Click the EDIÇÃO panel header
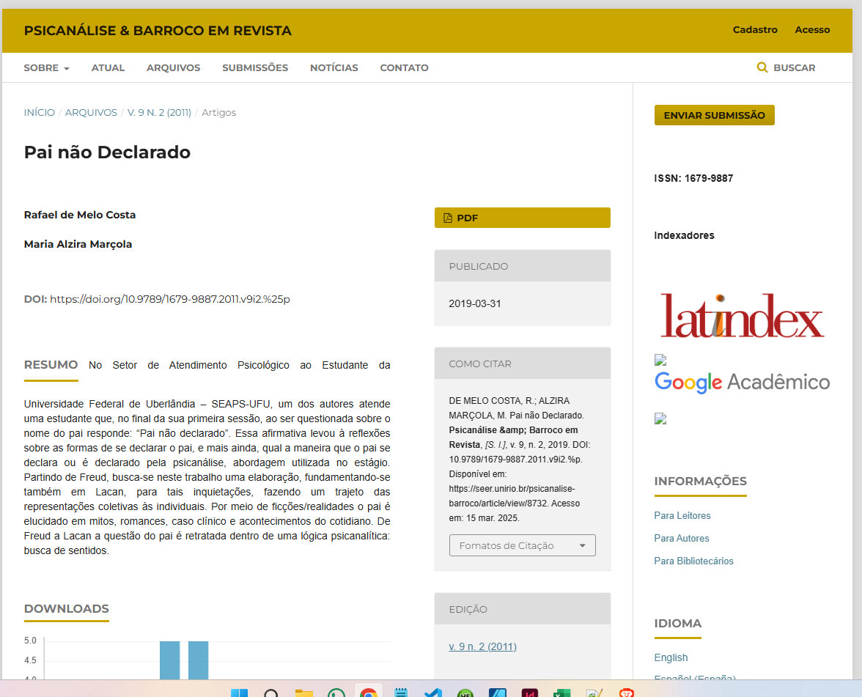 [522, 609]
